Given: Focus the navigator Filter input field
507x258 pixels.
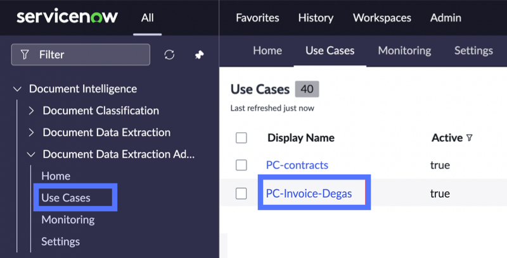Looking at the screenshot, I should 80,54.
